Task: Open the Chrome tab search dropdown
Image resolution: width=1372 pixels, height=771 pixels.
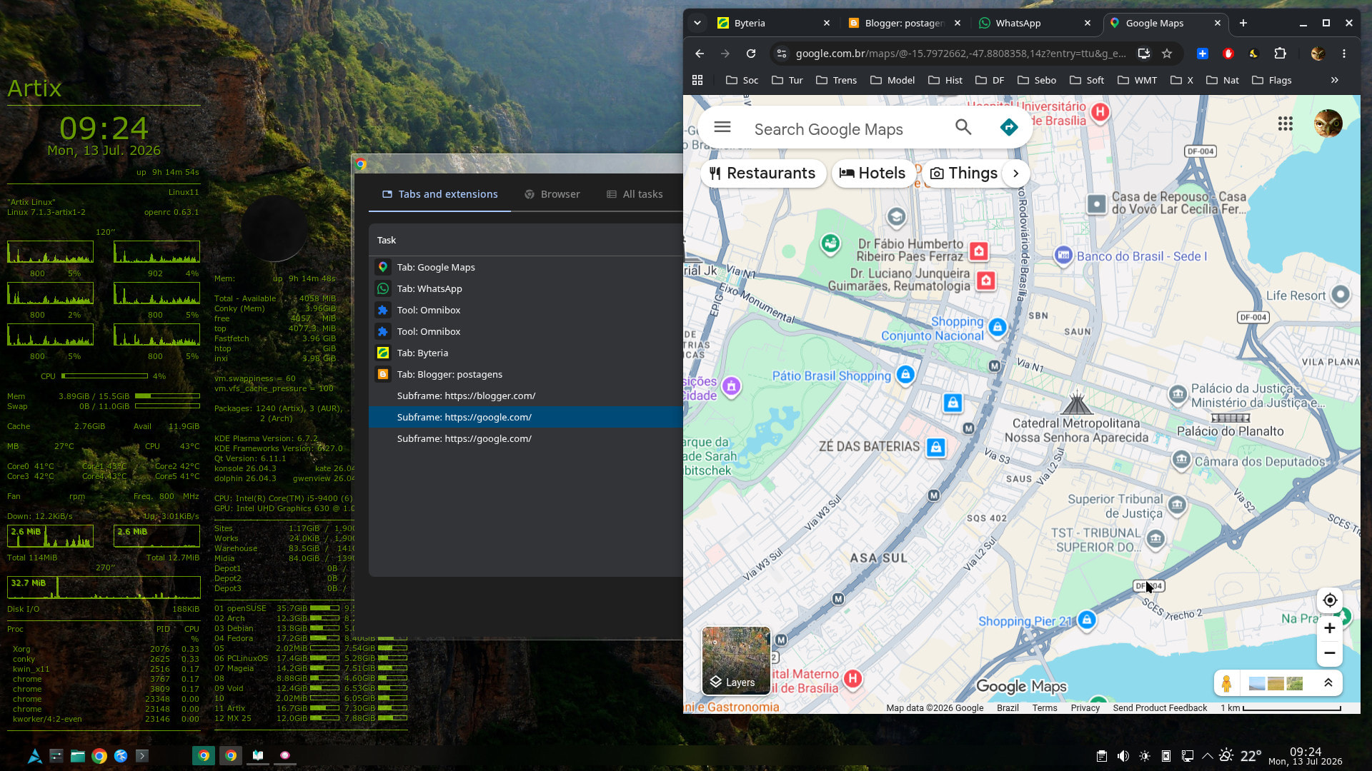Action: point(697,23)
